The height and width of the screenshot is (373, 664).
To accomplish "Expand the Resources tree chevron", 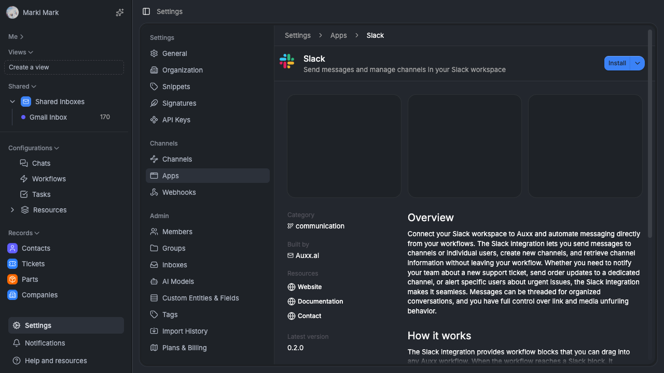I will 12,210.
